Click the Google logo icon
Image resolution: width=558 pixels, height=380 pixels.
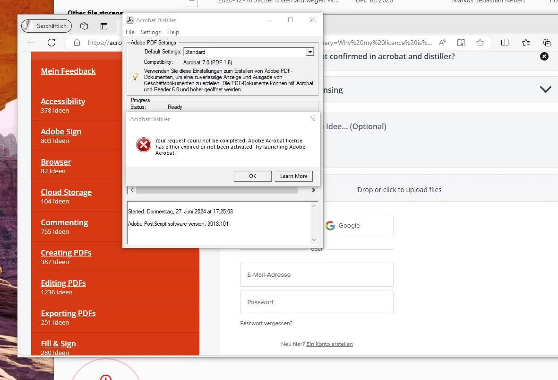330,226
